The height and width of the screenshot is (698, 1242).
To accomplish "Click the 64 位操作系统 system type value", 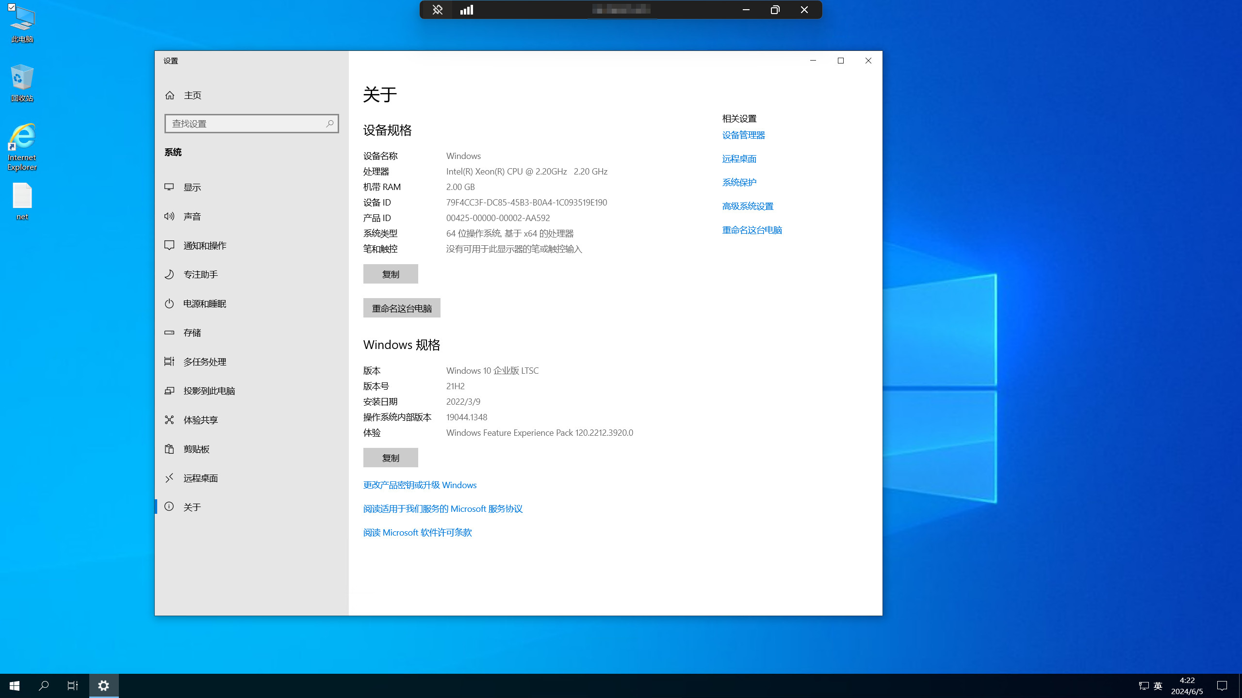I will pyautogui.click(x=510, y=234).
